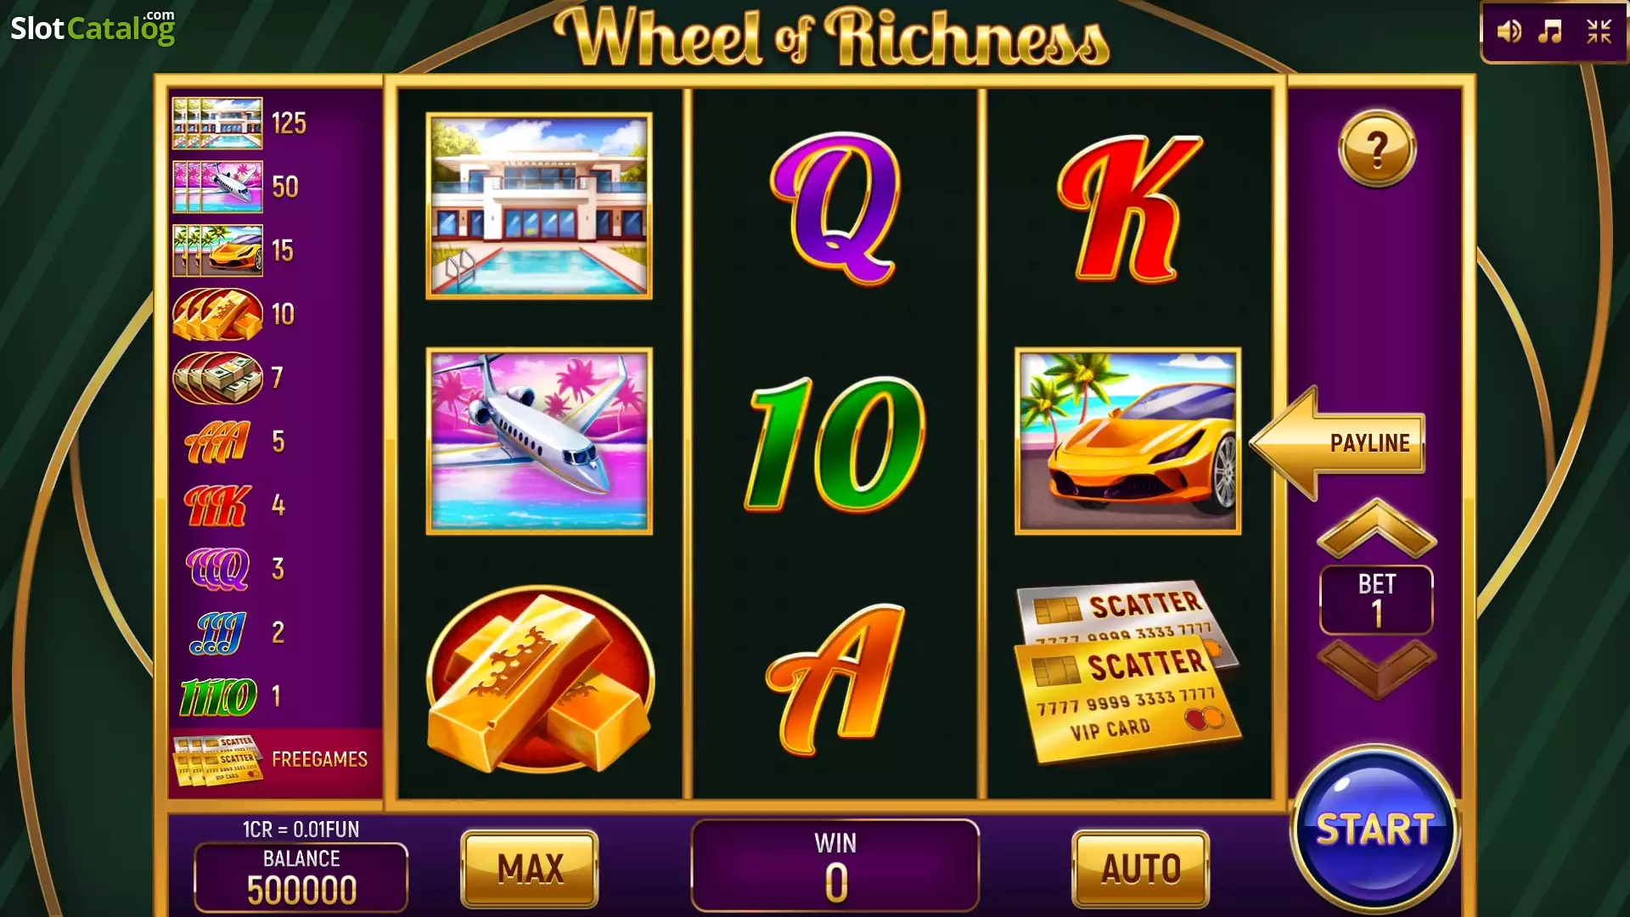This screenshot has height=917, width=1630.
Task: Select the FREEGAMES scatter paytable entry
Action: pyautogui.click(x=275, y=760)
